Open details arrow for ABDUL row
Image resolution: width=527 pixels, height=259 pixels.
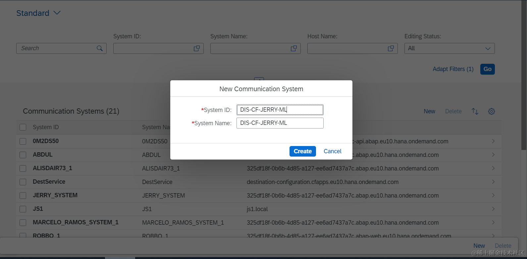pos(493,155)
